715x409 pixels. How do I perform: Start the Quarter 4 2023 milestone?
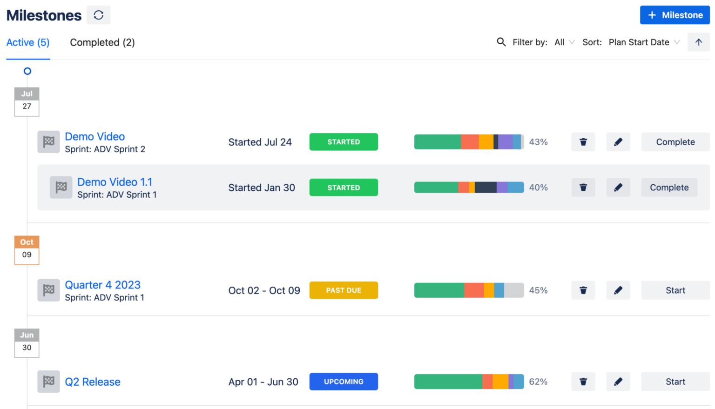(675, 290)
